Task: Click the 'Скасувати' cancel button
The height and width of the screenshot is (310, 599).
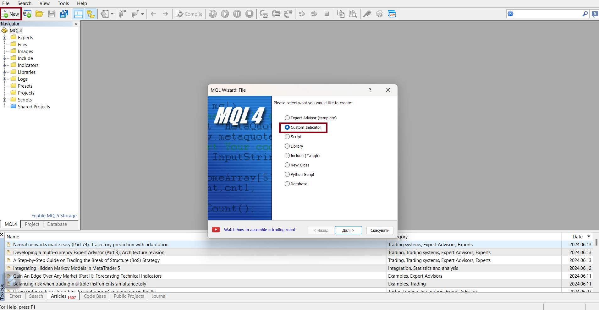Action: click(380, 230)
